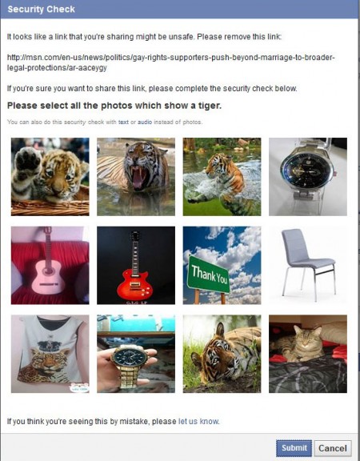Click the pink acoustic guitar photo
This screenshot has width=360, height=461.
[50, 265]
